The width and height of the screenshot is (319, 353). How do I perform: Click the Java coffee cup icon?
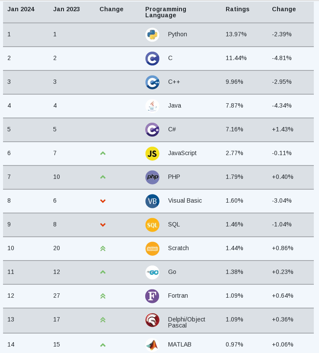tap(152, 106)
